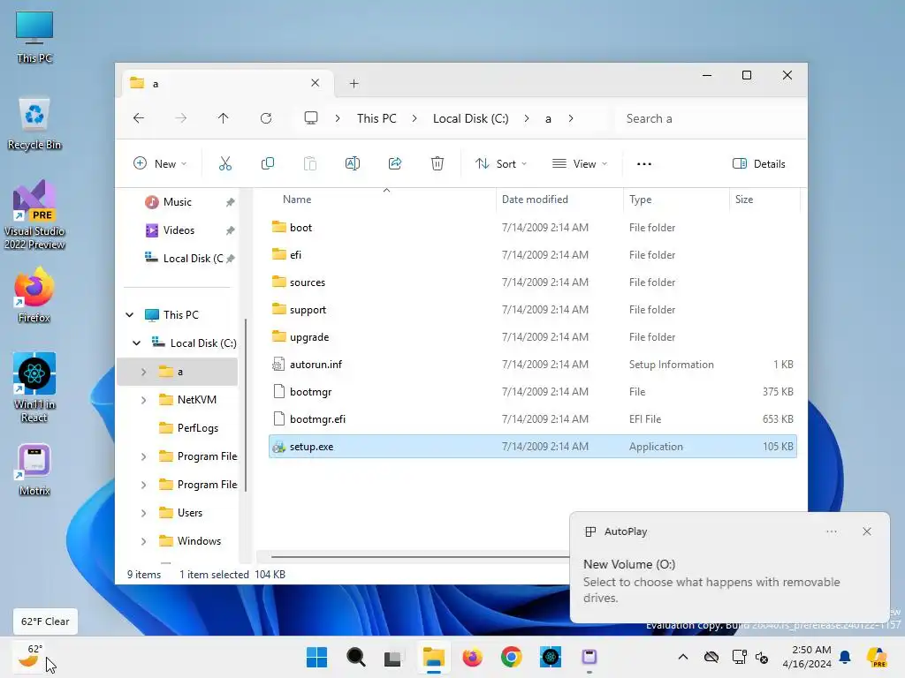
Task: Expand NetKVM folder in the tree
Action: (144, 400)
